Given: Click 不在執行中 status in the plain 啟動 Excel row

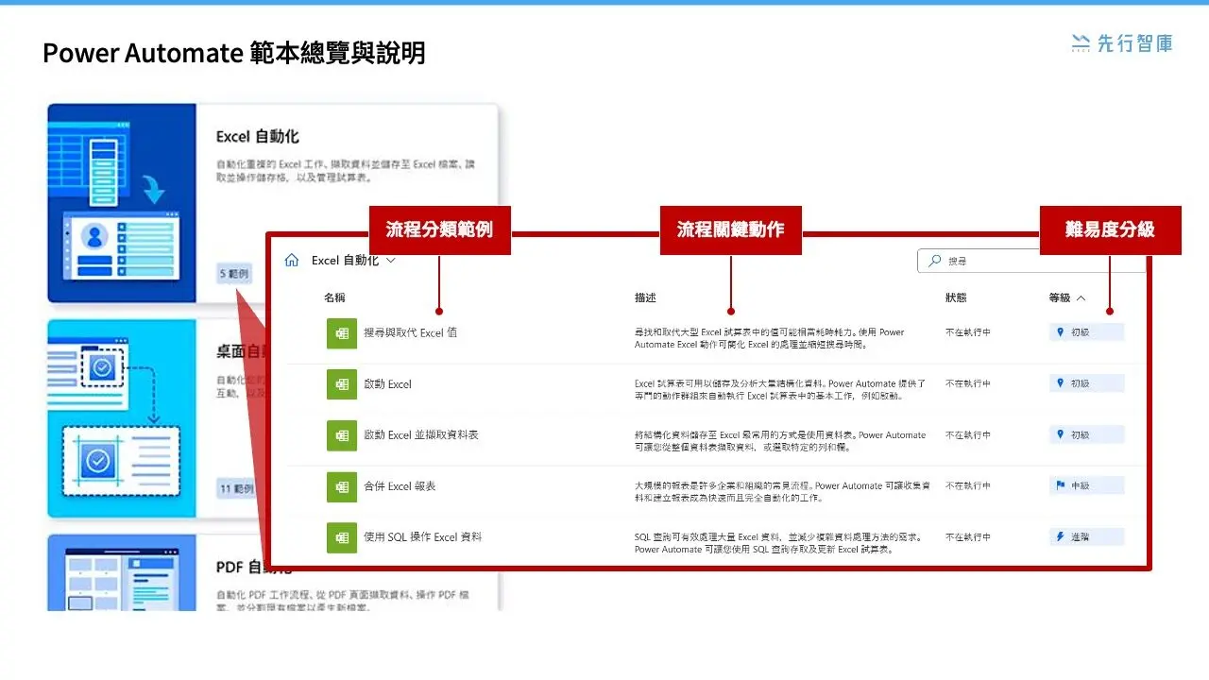Looking at the screenshot, I should [968, 383].
